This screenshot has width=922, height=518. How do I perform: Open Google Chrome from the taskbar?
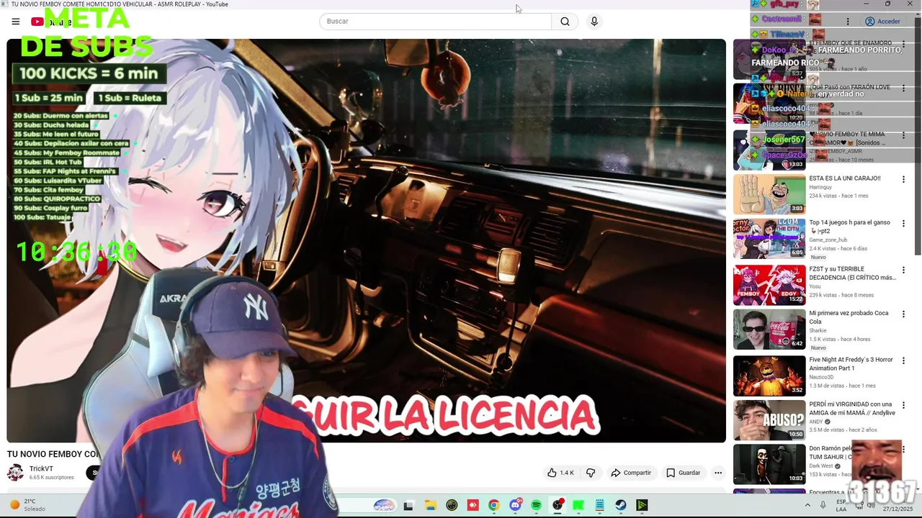[x=493, y=506]
